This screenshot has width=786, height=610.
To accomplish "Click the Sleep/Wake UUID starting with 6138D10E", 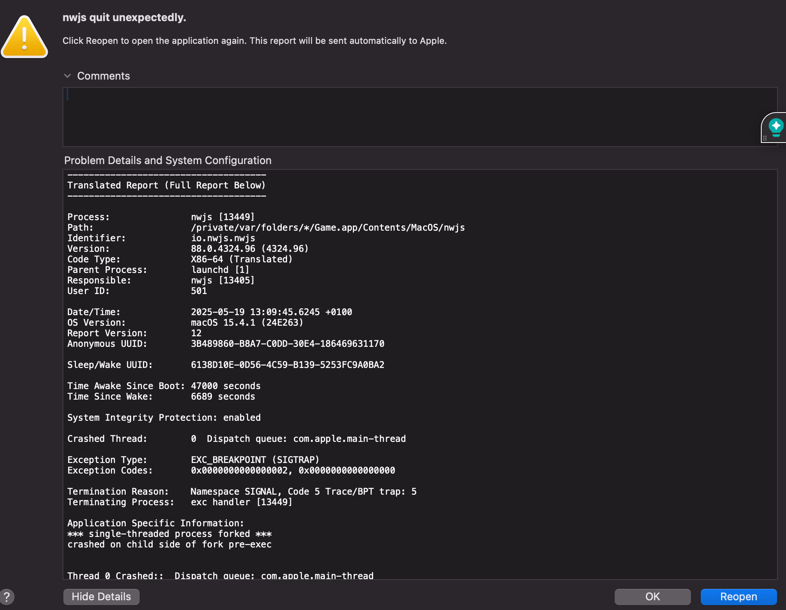I will [287, 365].
